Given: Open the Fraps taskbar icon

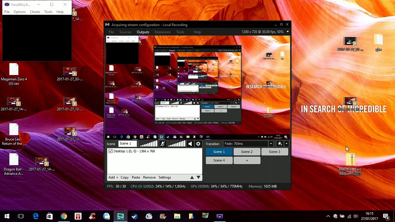Looking at the screenshot, I should point(206,216).
